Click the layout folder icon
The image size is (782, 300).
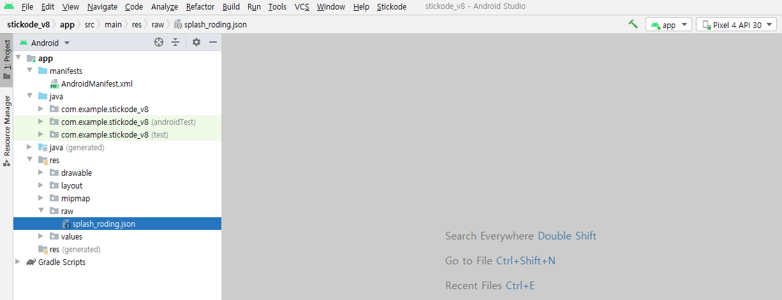(54, 185)
